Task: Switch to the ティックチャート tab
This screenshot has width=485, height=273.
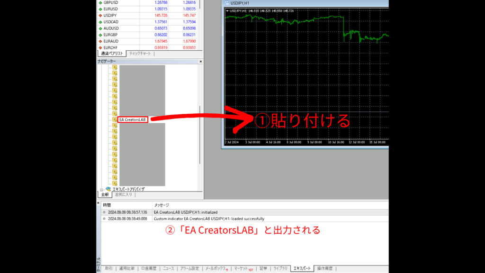Action: 140,54
